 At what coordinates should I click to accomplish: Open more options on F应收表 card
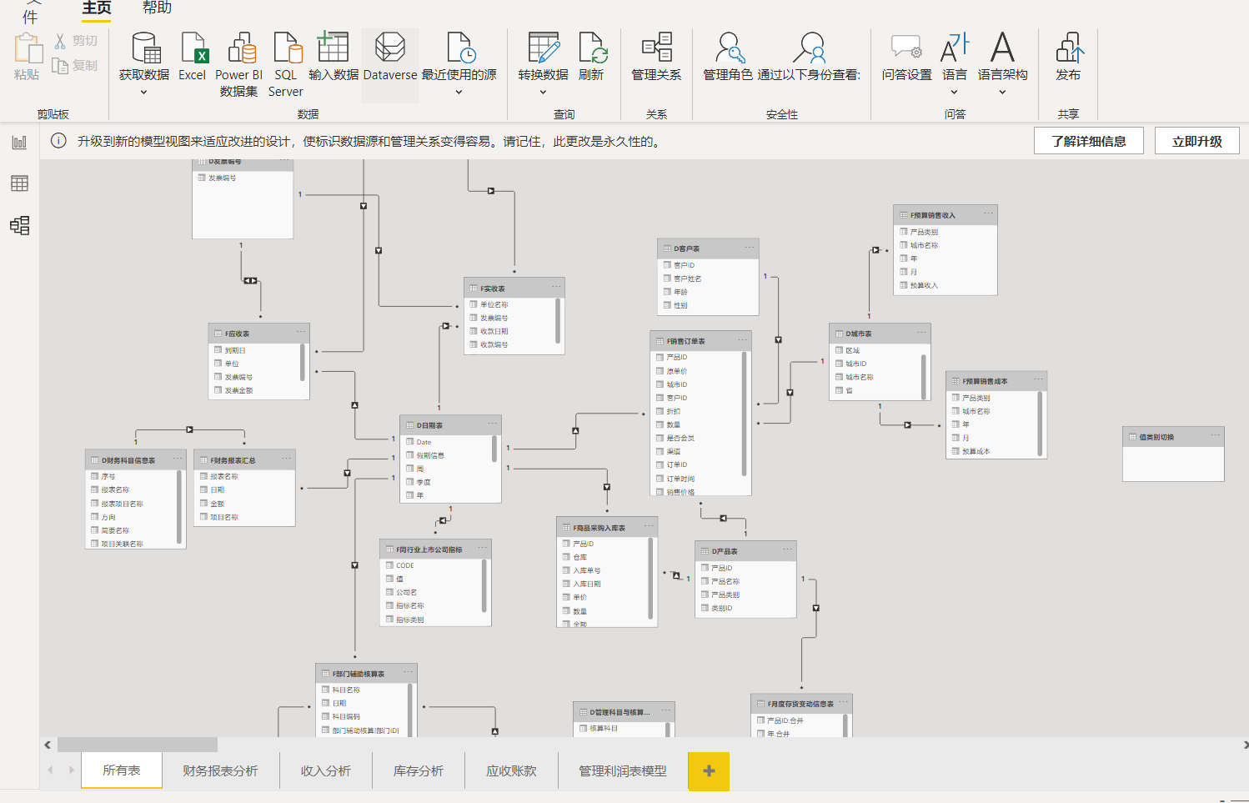point(300,332)
